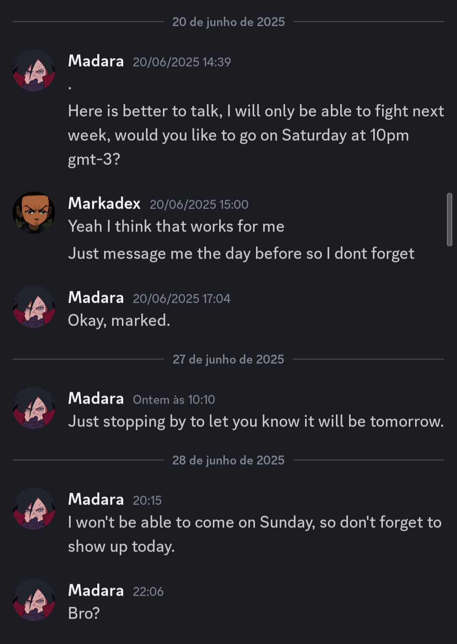The image size is (457, 644).
Task: Click the chat scrollbar thumb
Action: click(x=449, y=219)
